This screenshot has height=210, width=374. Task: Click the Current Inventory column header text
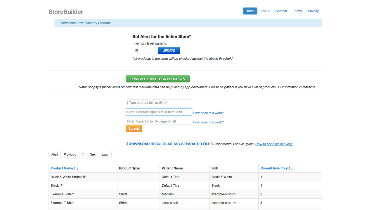pos(274,168)
